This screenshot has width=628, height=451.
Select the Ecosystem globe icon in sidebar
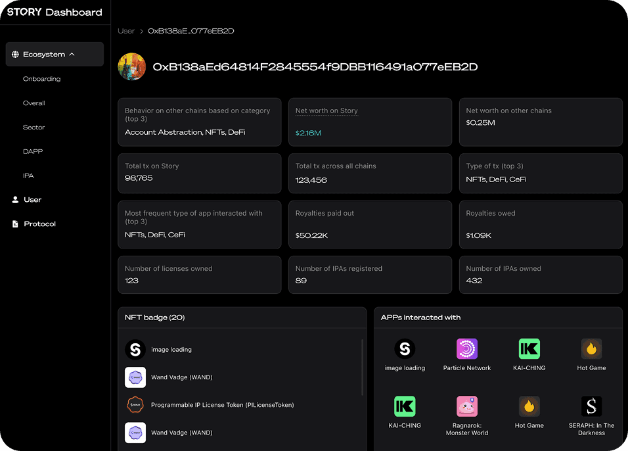[14, 54]
